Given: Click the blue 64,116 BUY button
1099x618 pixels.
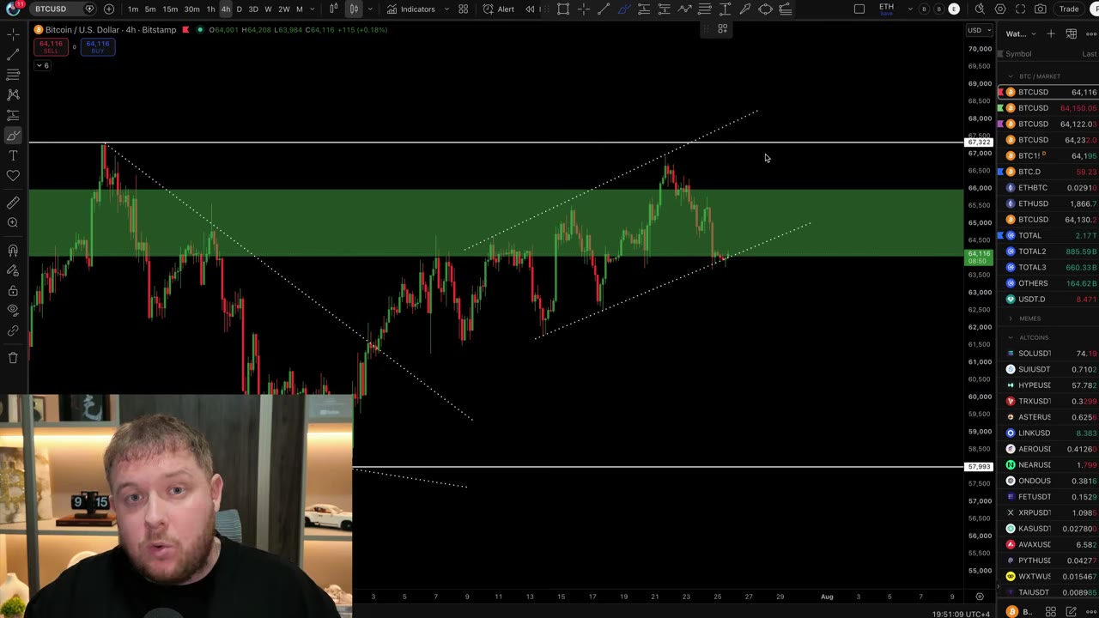Looking at the screenshot, I should [97, 46].
